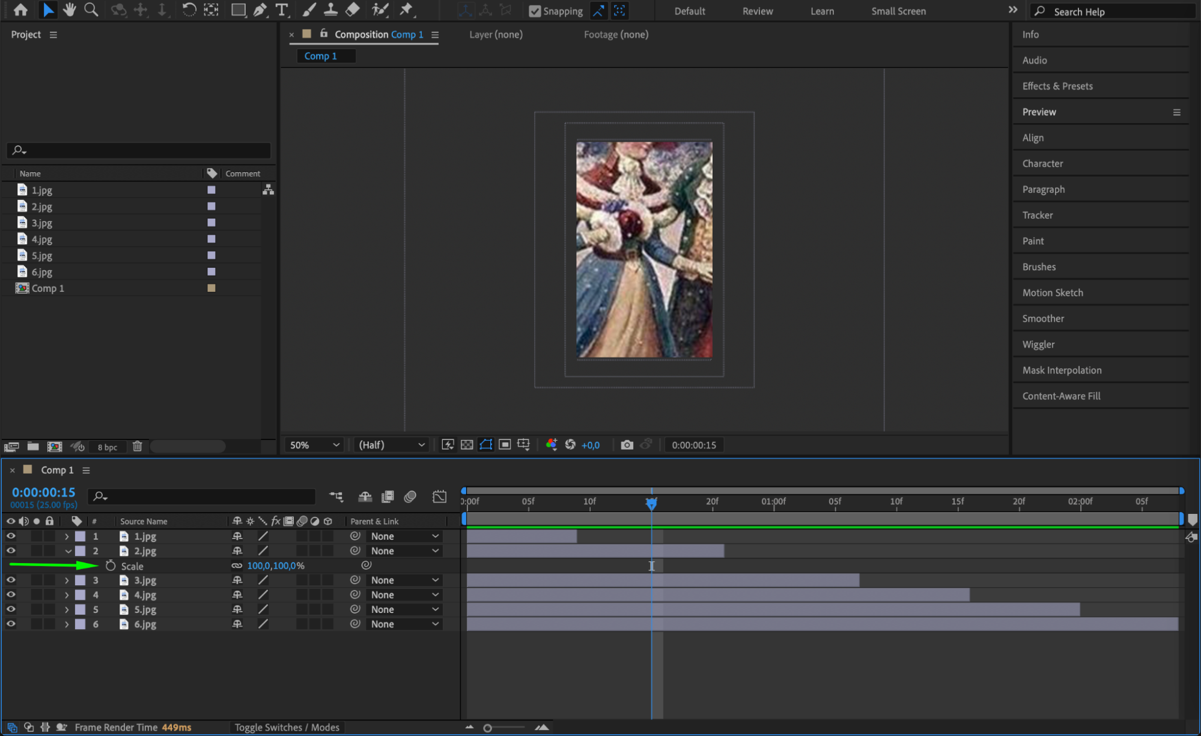
Task: Select the Zoom magnifier tool
Action: coord(91,10)
